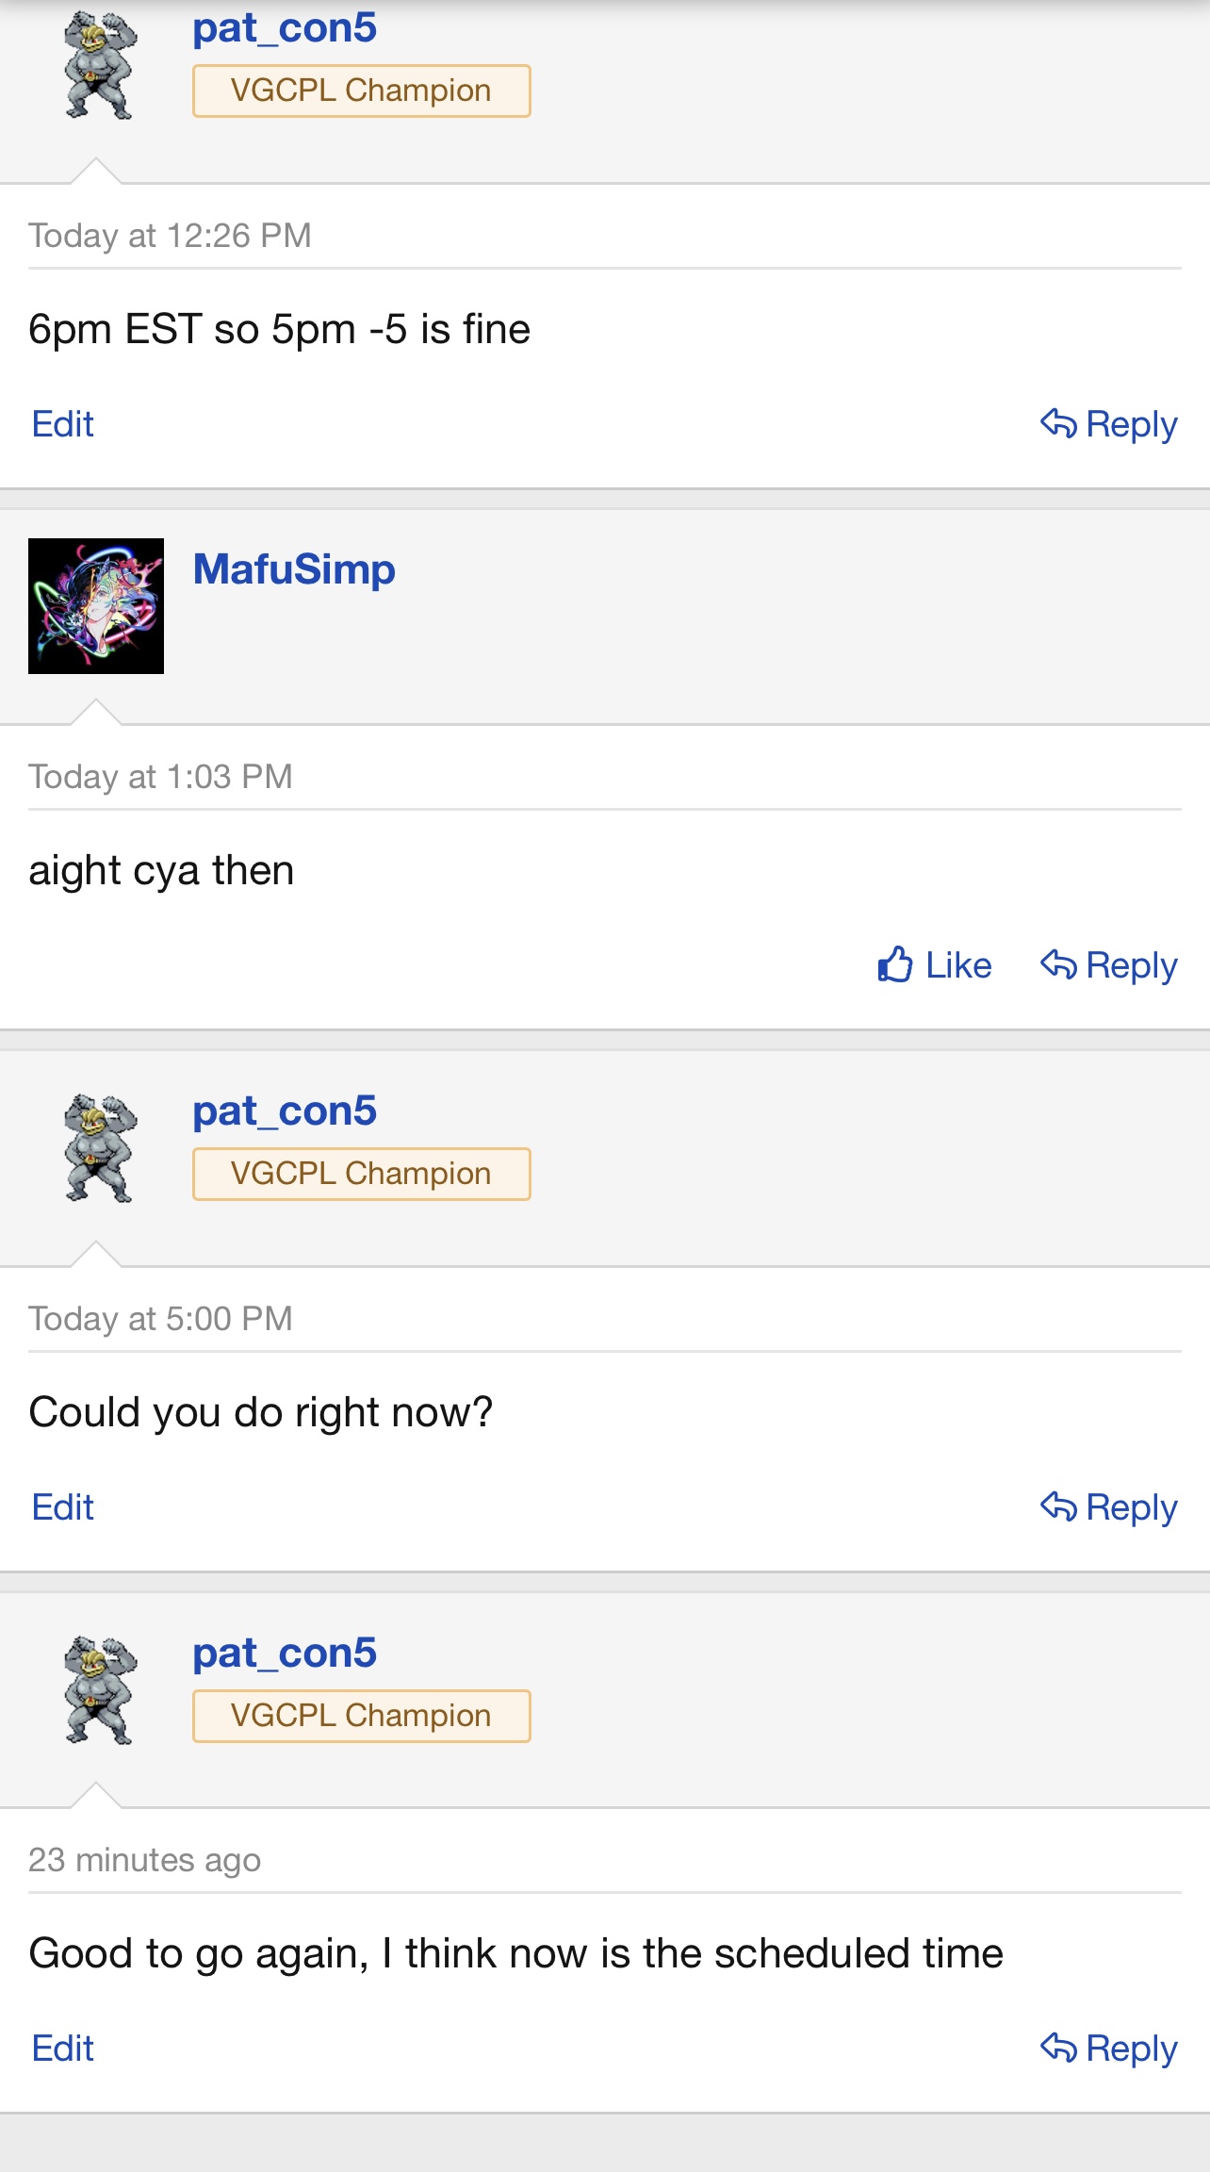Reply to the "Good to go again" post
Viewport: 1210px width, 2172px height.
[x=1109, y=2049]
